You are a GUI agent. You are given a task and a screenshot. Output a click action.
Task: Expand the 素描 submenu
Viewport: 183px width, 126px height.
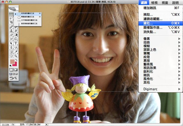(x=161, y=60)
